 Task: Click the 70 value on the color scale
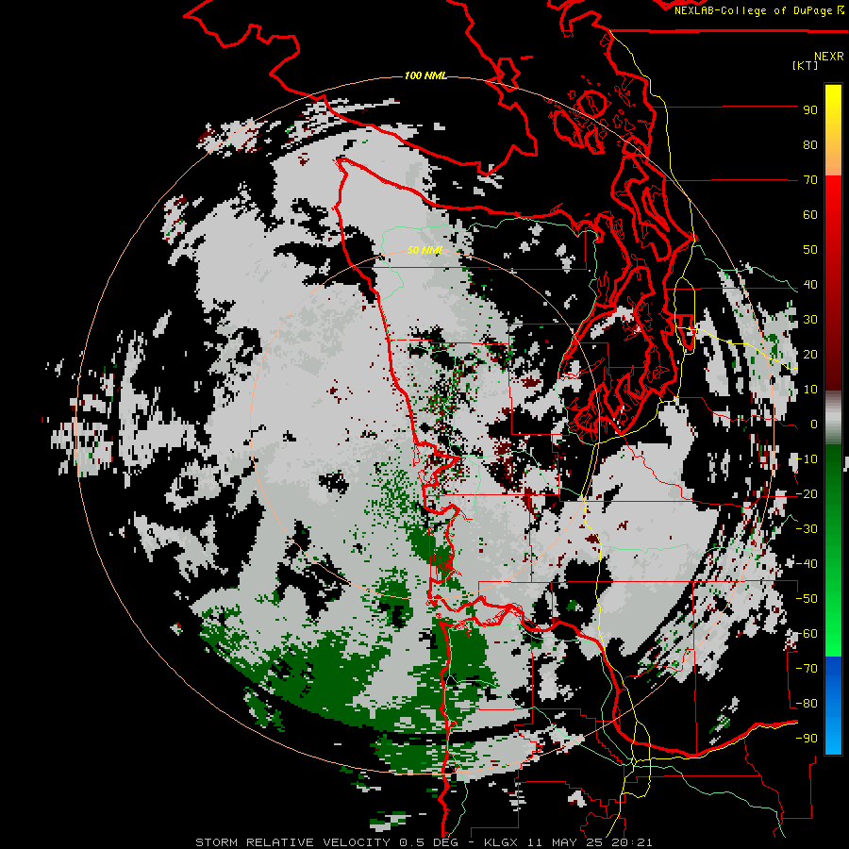810,180
